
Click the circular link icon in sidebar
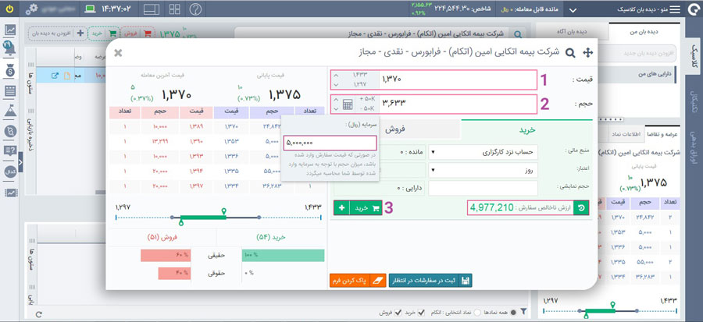point(10,131)
